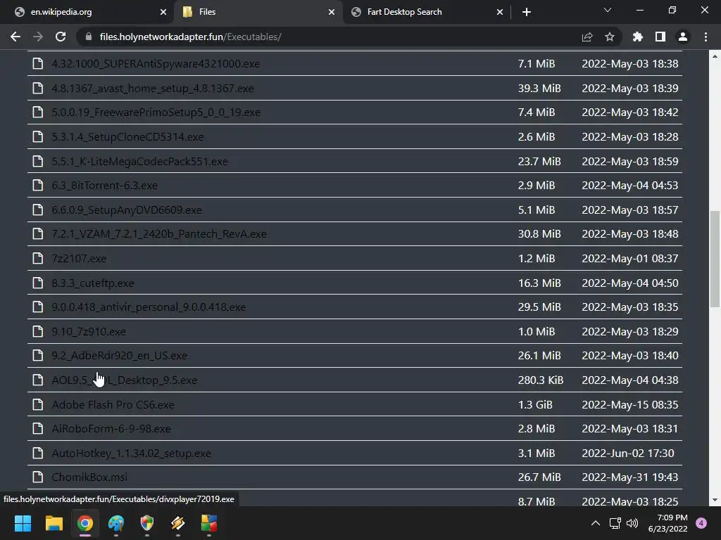Toggle the browser side panel

660,37
